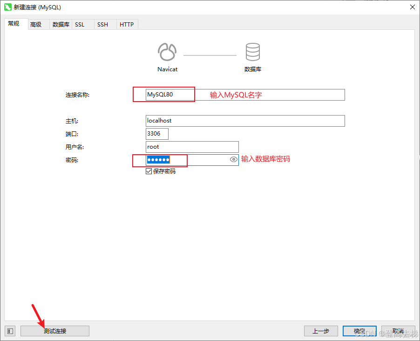Click the Navicat text under the logo
This screenshot has height=341, width=420.
click(168, 69)
